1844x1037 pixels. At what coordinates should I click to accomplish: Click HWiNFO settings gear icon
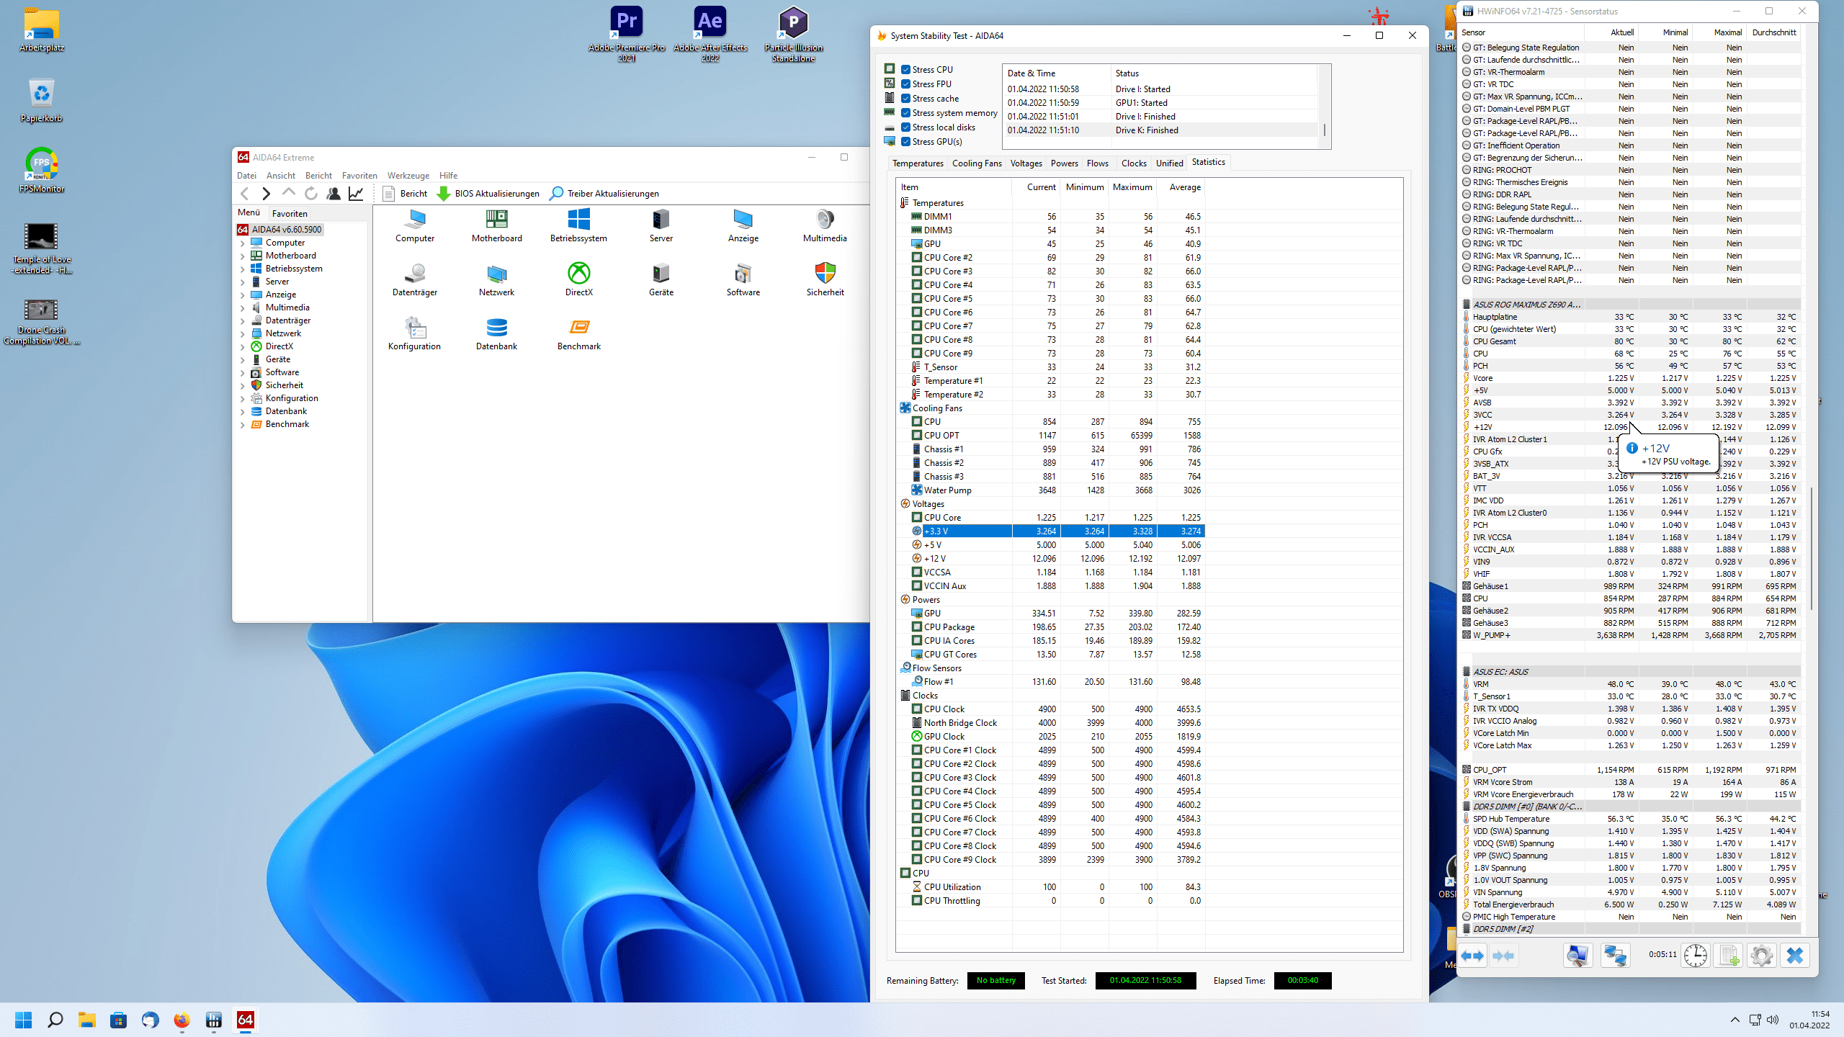(1762, 956)
